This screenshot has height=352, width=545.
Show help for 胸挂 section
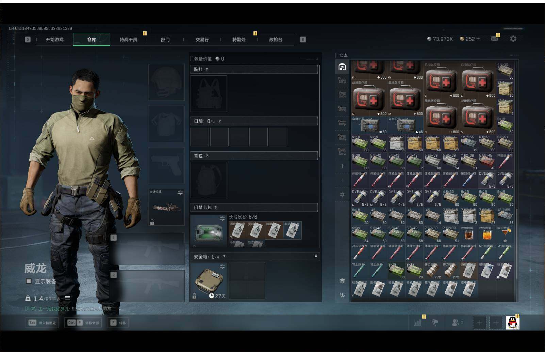[x=207, y=70]
